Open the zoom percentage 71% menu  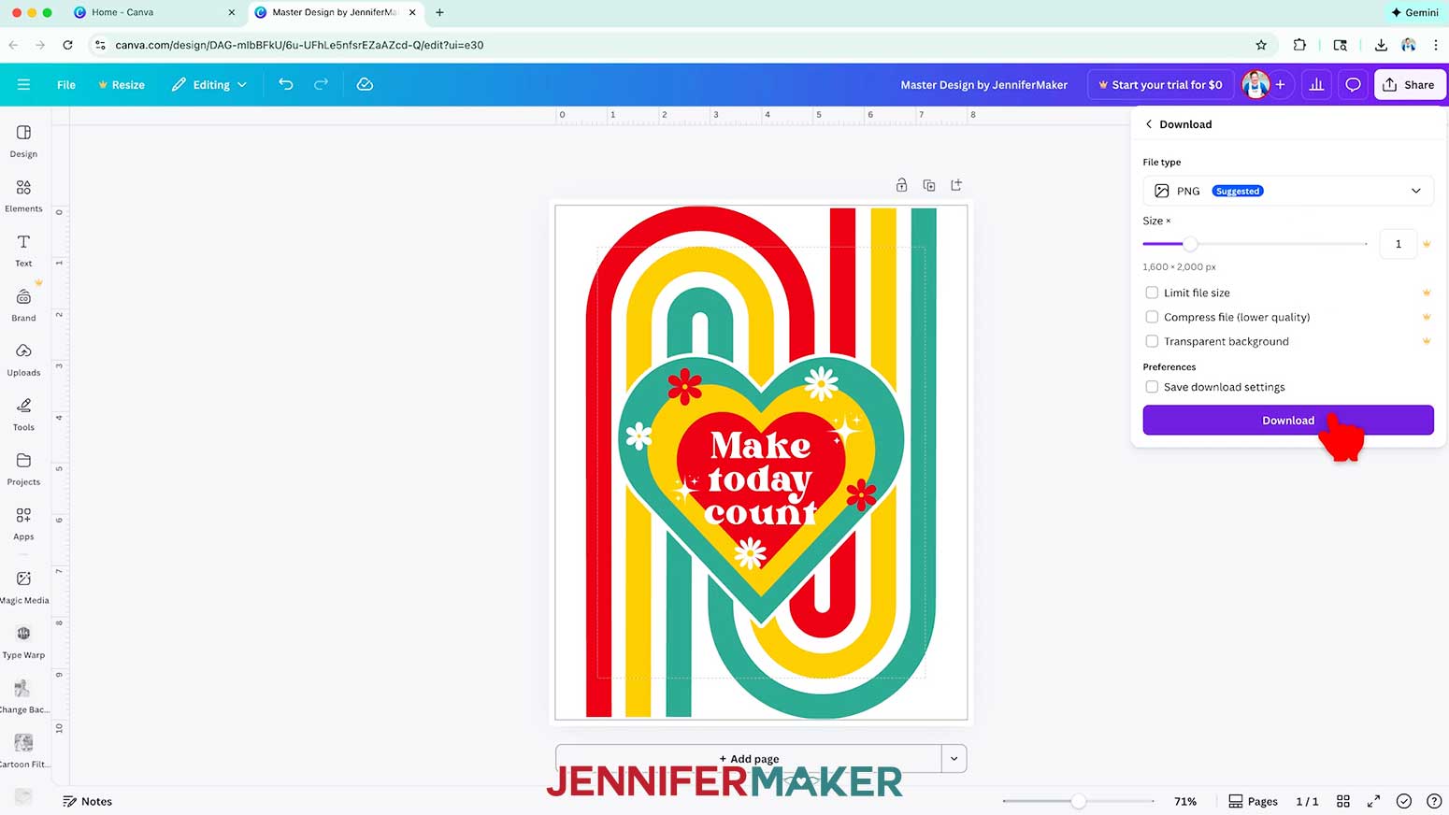click(1185, 801)
